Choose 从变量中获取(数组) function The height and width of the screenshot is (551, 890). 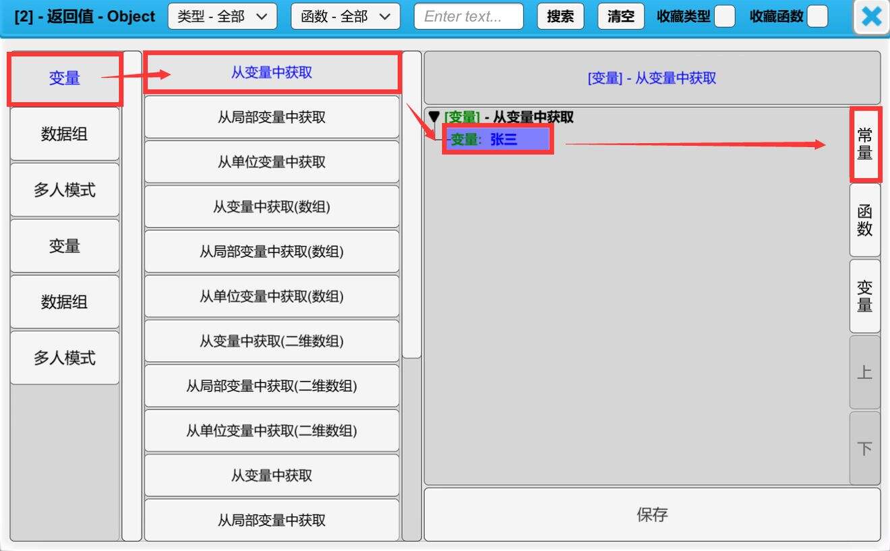coord(272,207)
